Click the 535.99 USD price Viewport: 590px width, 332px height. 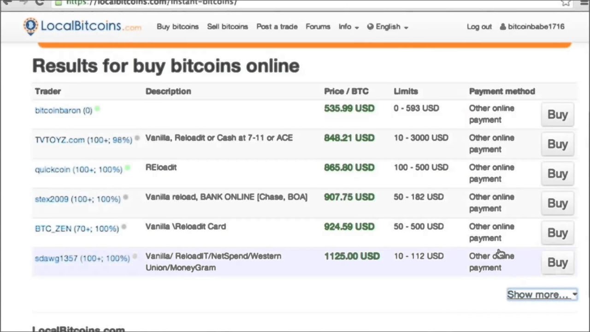[x=349, y=108]
